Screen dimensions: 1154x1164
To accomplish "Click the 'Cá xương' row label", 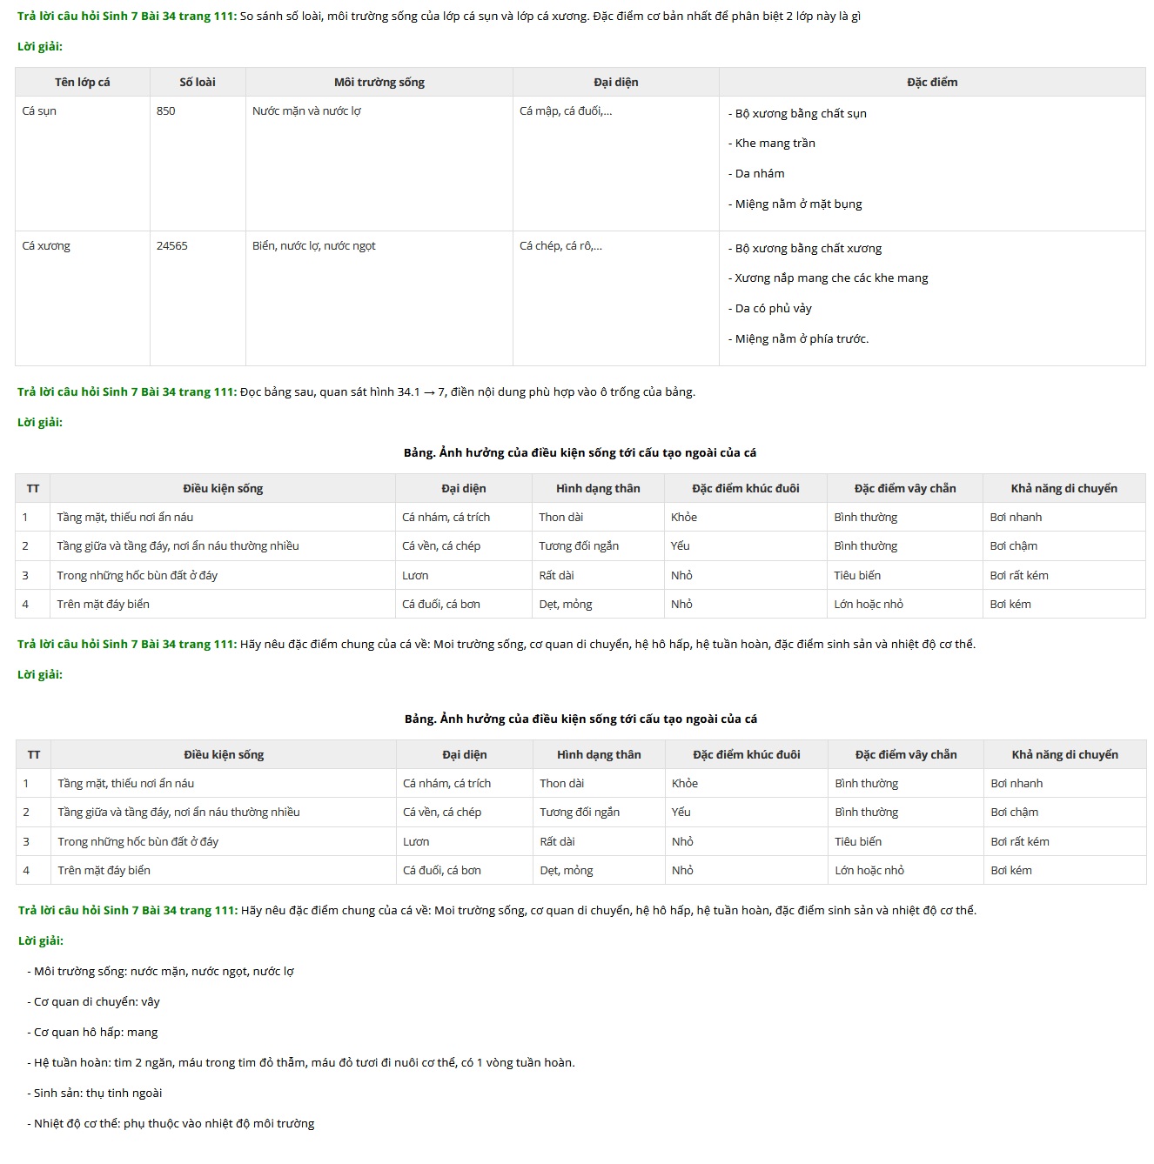I will tap(46, 246).
